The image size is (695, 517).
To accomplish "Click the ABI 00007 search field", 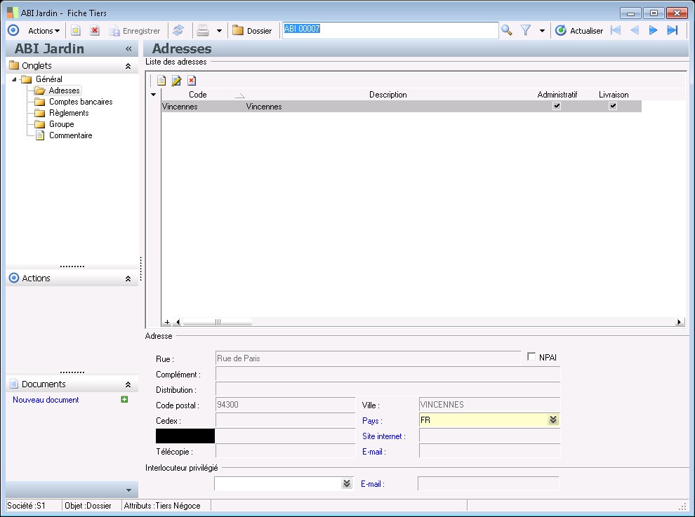I will [x=390, y=30].
